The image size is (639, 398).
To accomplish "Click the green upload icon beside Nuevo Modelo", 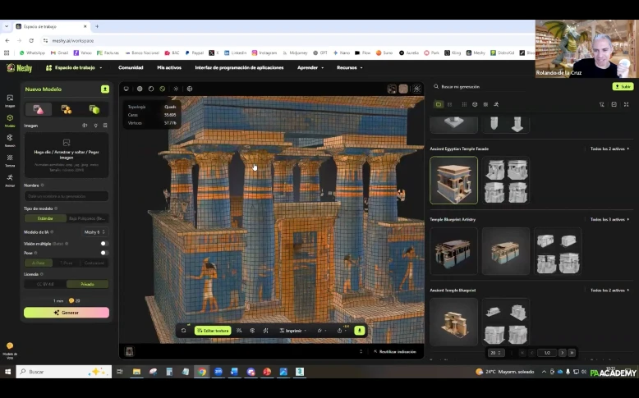I will (105, 89).
